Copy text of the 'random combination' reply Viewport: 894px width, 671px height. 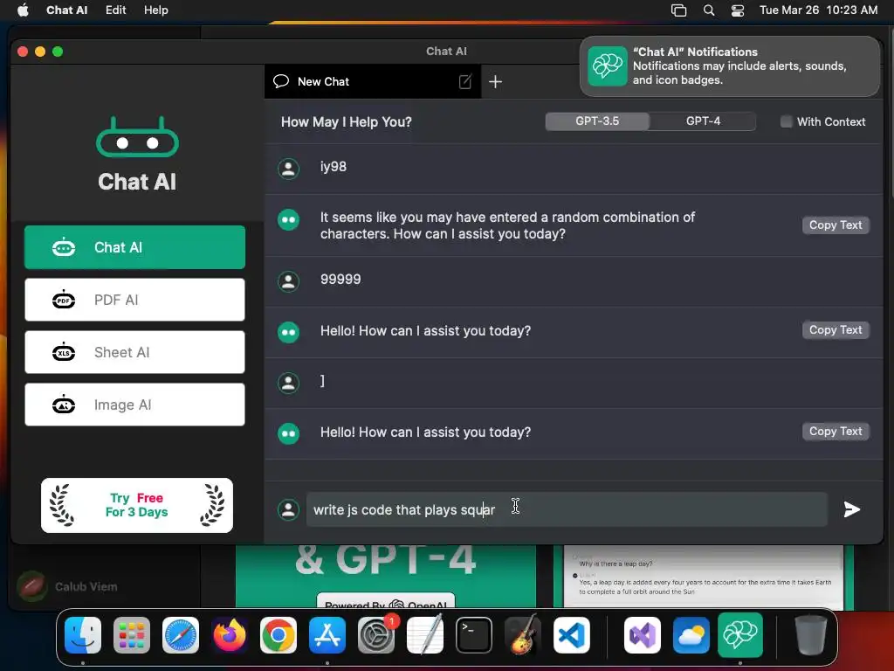(x=836, y=225)
